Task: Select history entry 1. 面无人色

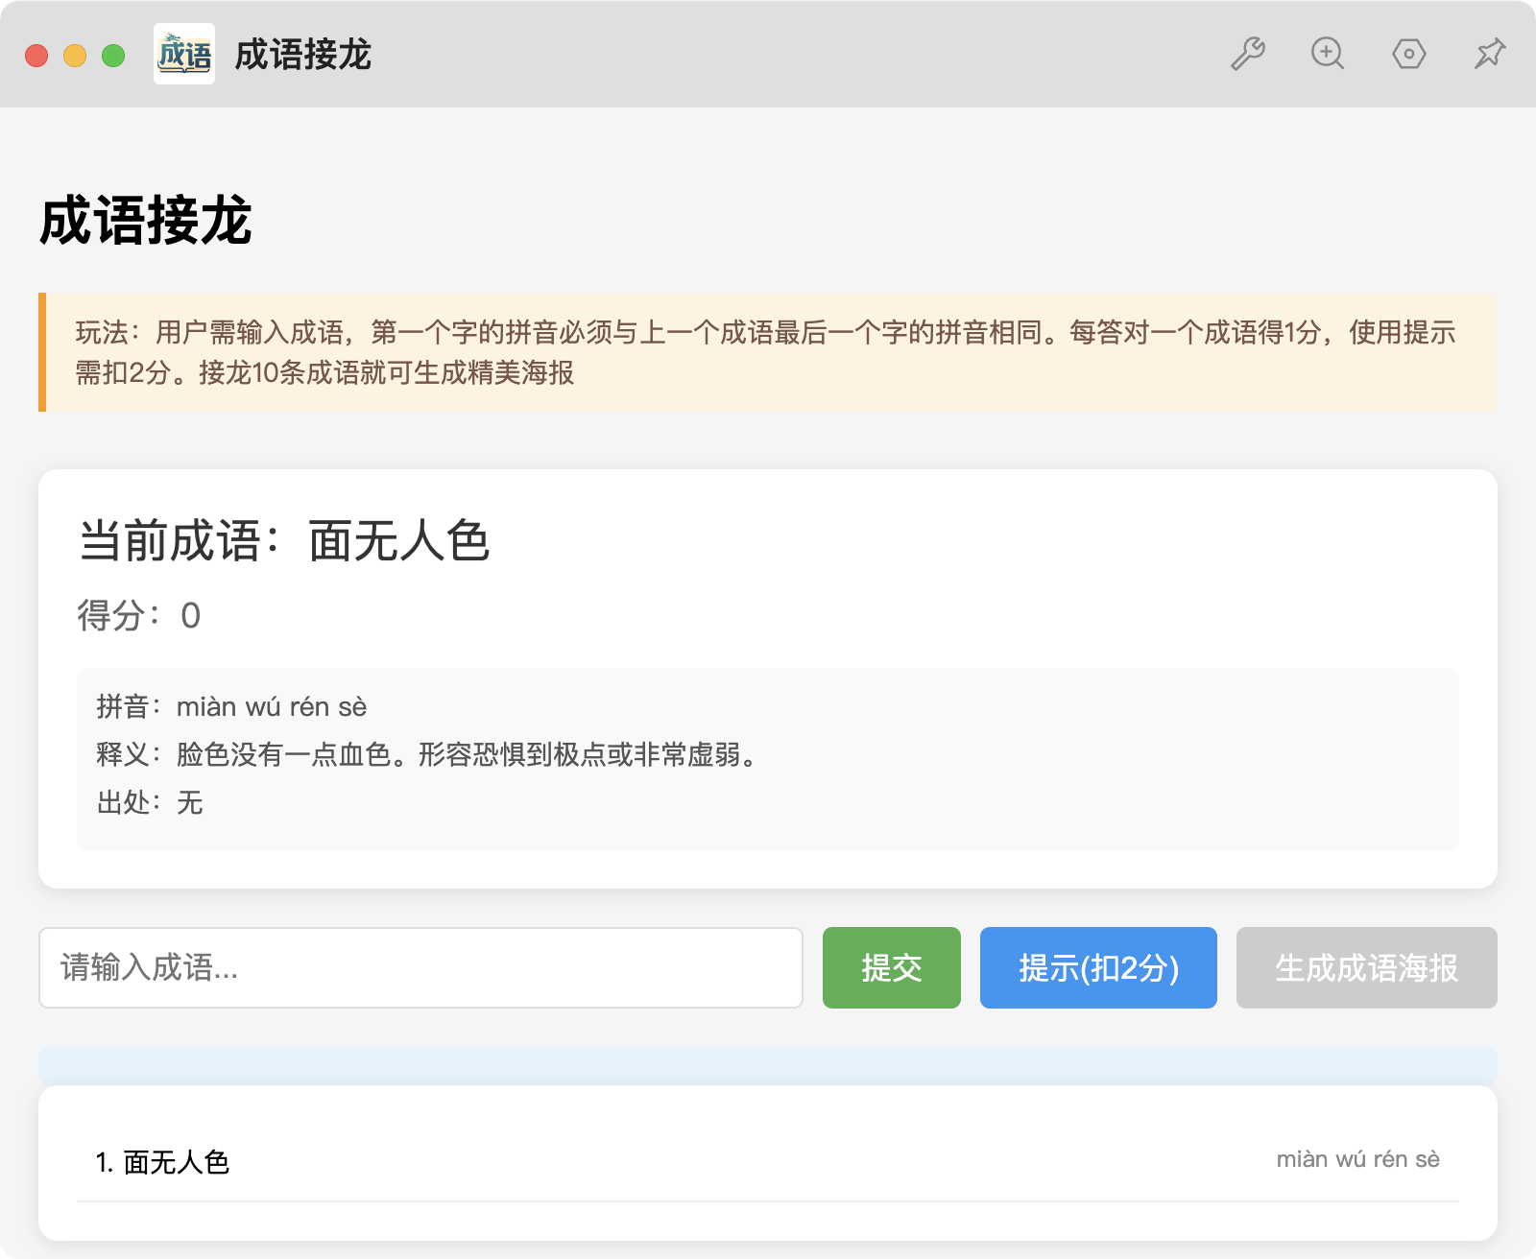Action: point(163,1162)
